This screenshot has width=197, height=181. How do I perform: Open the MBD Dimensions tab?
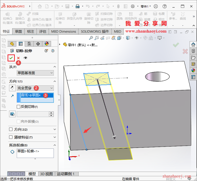tap(63, 31)
